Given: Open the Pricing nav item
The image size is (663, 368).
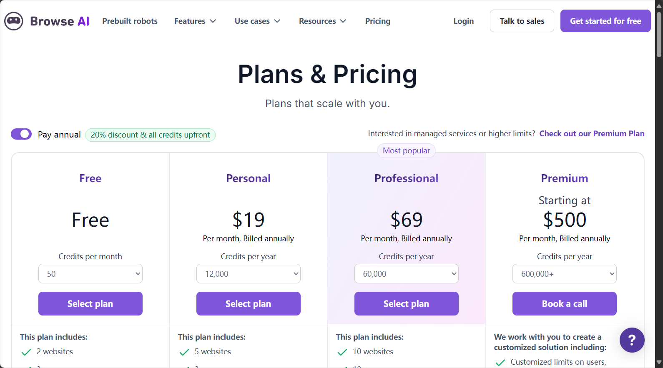Looking at the screenshot, I should [x=378, y=21].
